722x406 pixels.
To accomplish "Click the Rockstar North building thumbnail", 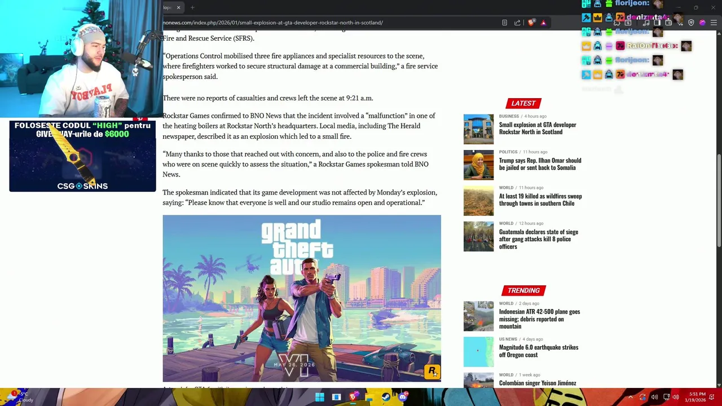I will [478, 129].
